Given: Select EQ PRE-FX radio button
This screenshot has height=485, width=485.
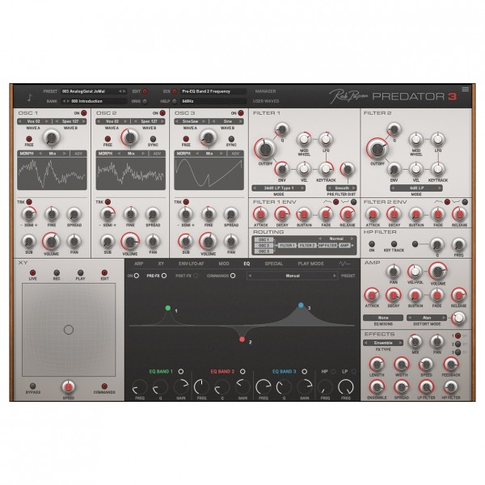Looking at the screenshot, I should pos(164,276).
